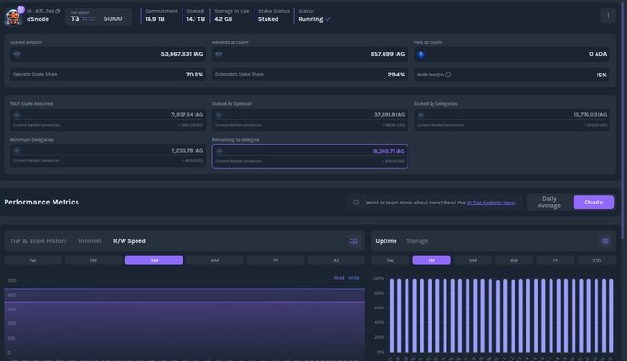
Task: Switch to Charts view
Action: point(594,202)
